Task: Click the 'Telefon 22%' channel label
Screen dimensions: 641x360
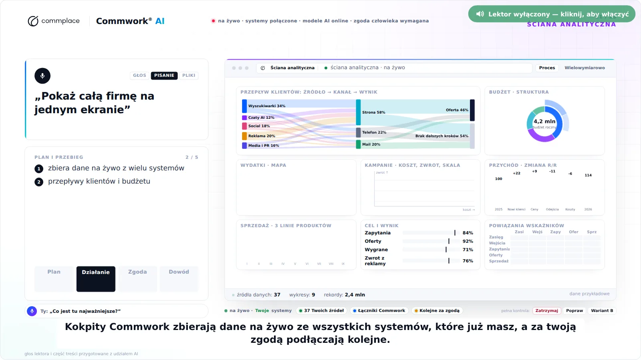Action: [x=374, y=132]
